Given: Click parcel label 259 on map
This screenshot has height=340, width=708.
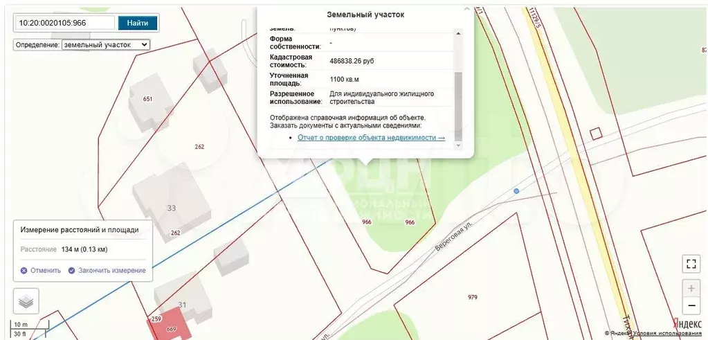Looking at the screenshot, I should 156,319.
